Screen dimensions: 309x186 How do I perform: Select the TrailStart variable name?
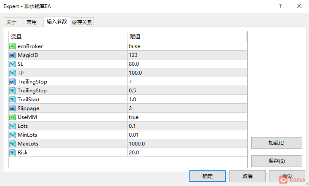[x=29, y=99]
